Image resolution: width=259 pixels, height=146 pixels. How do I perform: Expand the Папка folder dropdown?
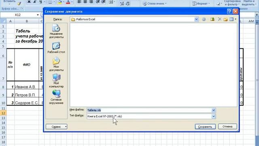[196, 19]
